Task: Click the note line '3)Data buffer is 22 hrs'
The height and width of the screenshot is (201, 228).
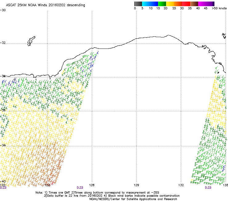Action: [x=112, y=196]
